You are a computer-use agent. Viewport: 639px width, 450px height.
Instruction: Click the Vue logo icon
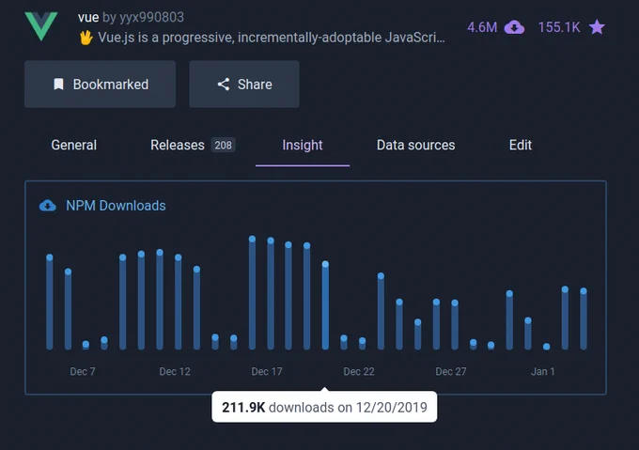coord(41,26)
